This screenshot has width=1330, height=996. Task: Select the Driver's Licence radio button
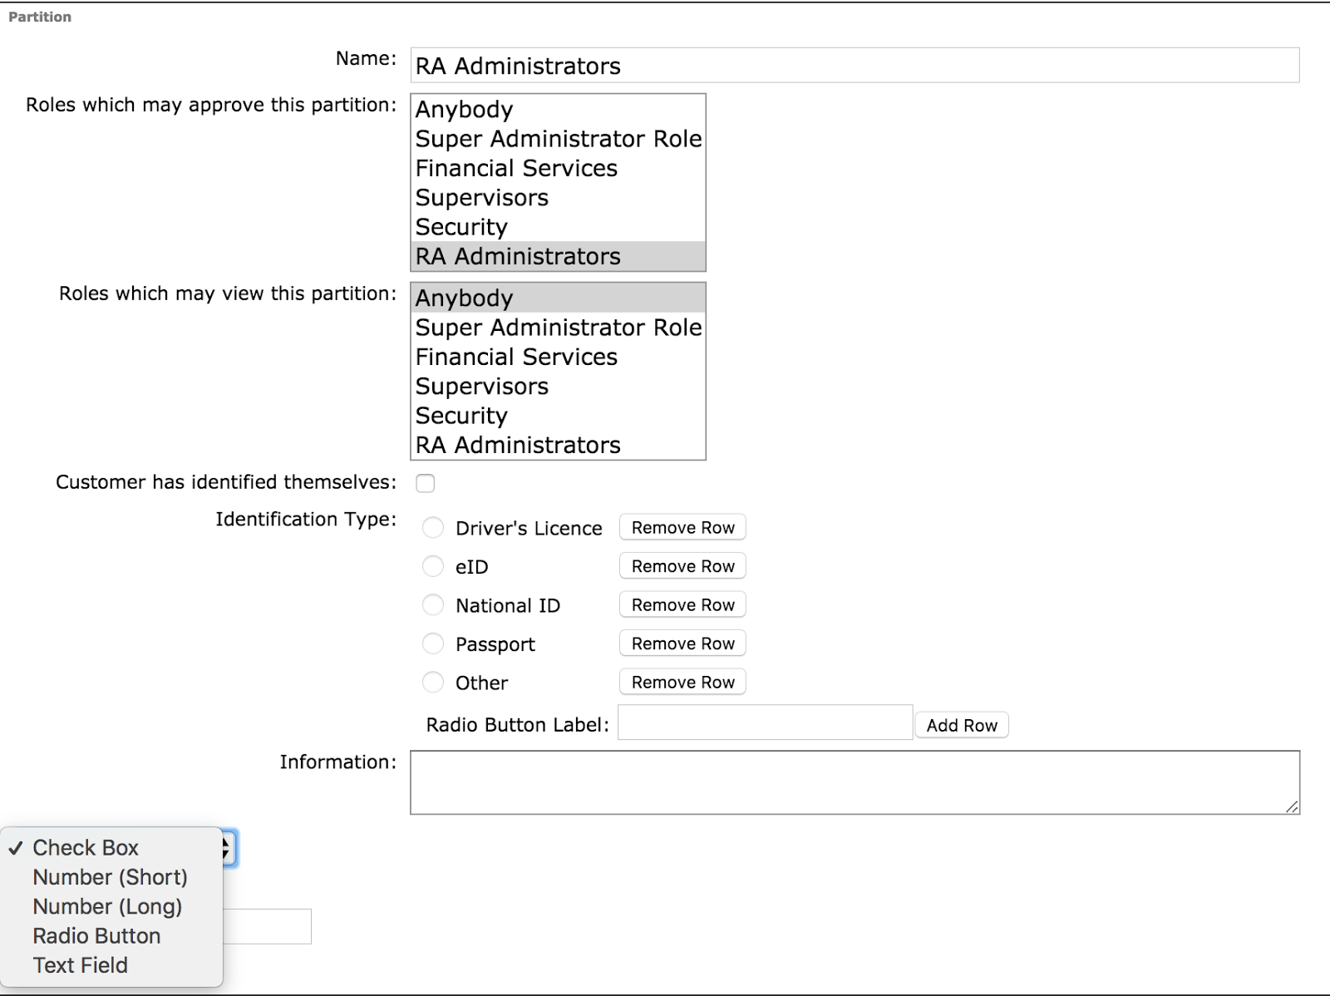click(x=433, y=528)
